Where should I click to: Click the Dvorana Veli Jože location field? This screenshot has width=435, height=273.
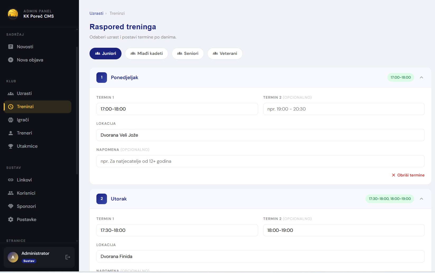tap(260, 135)
